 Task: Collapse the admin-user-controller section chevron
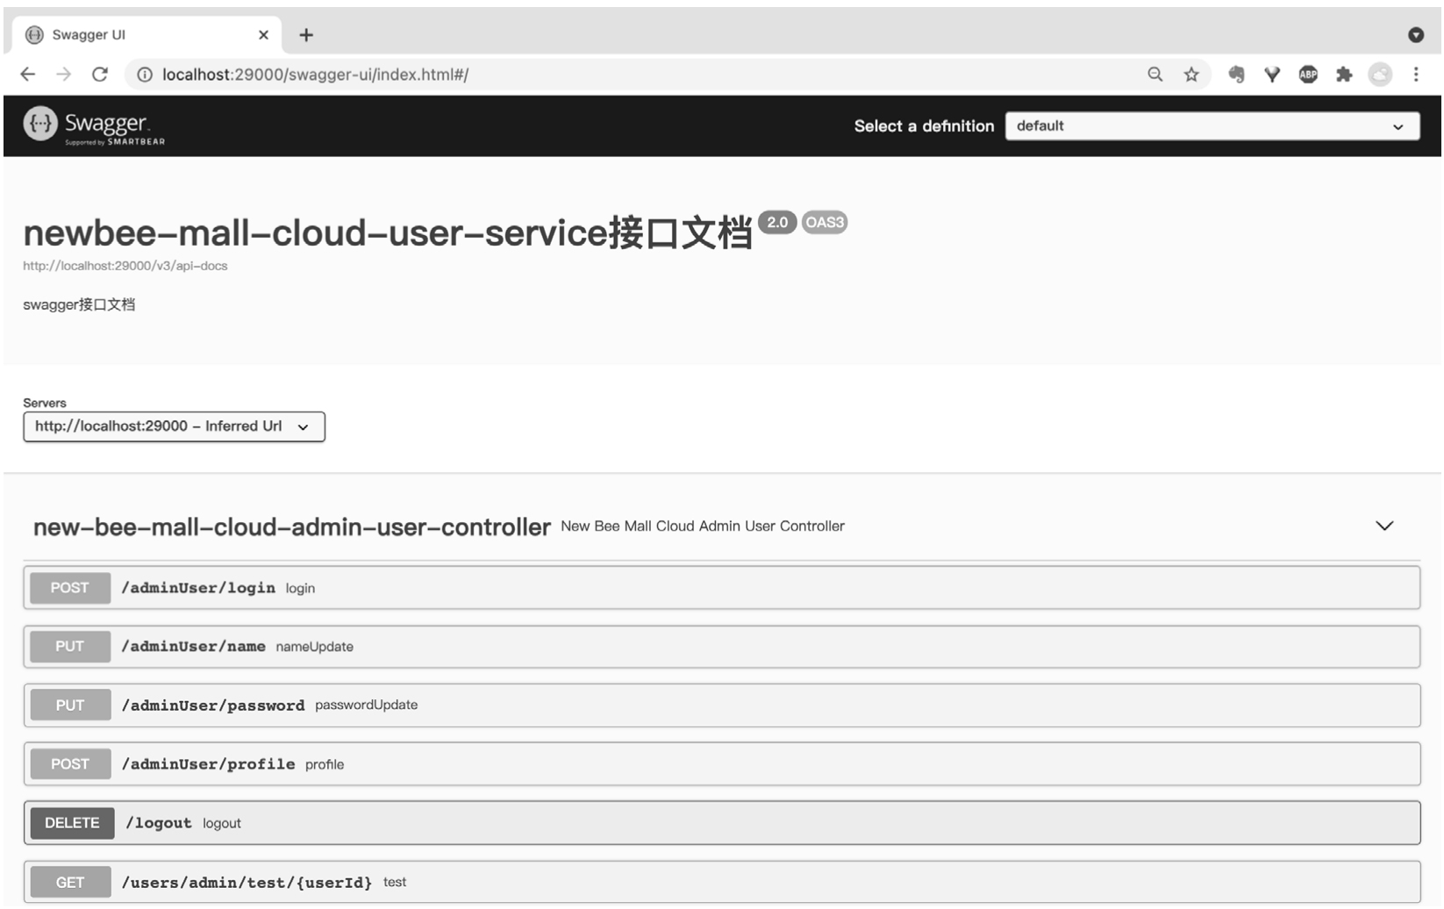click(1384, 526)
